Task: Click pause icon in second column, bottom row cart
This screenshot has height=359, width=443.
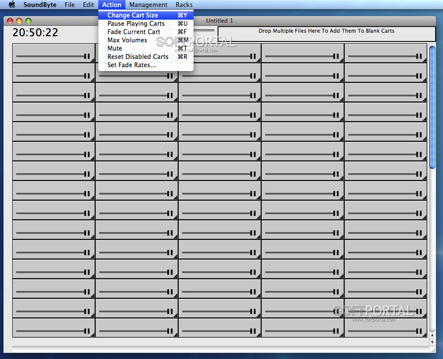Action: (170, 331)
